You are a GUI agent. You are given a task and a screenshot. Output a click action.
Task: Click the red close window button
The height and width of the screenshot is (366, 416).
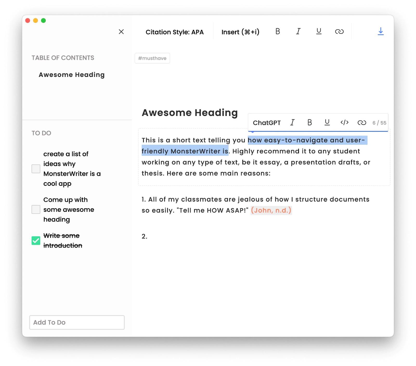pyautogui.click(x=28, y=21)
